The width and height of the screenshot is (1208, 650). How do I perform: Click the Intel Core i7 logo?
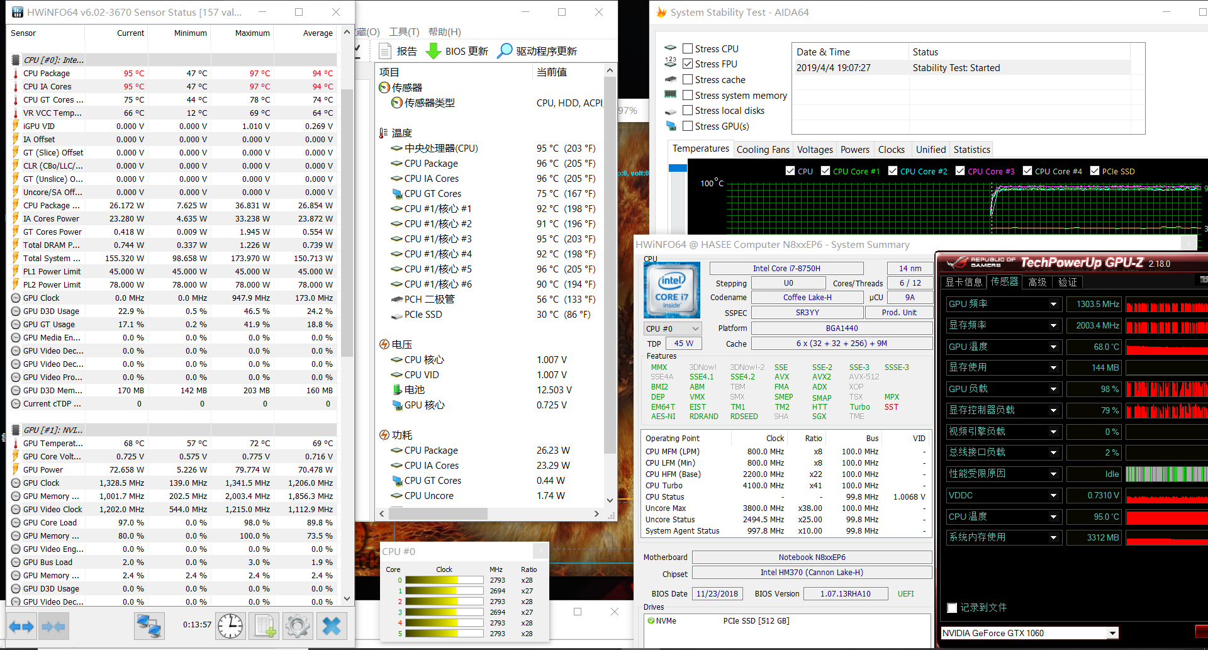coord(672,290)
